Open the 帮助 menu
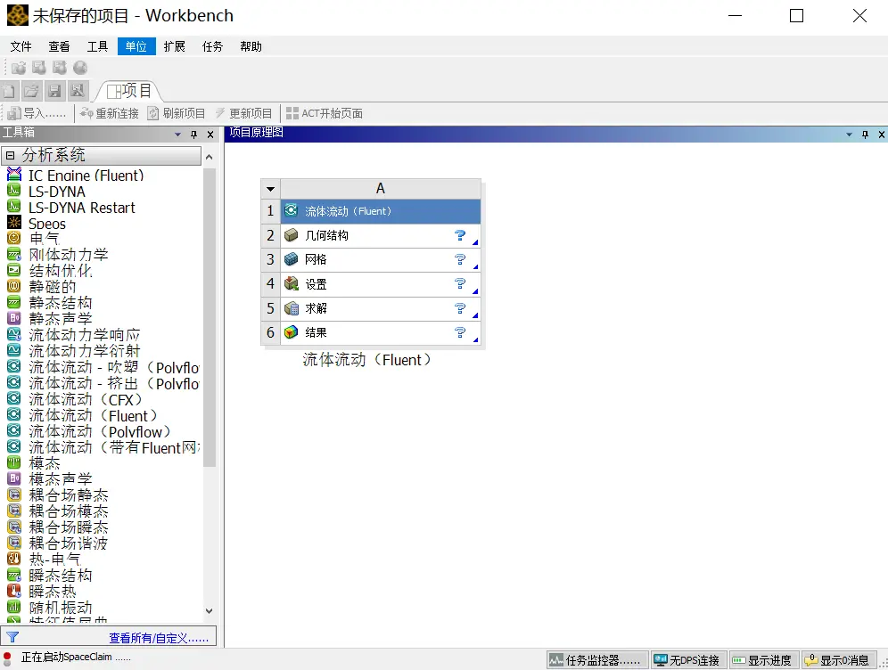The height and width of the screenshot is (670, 888). point(251,46)
